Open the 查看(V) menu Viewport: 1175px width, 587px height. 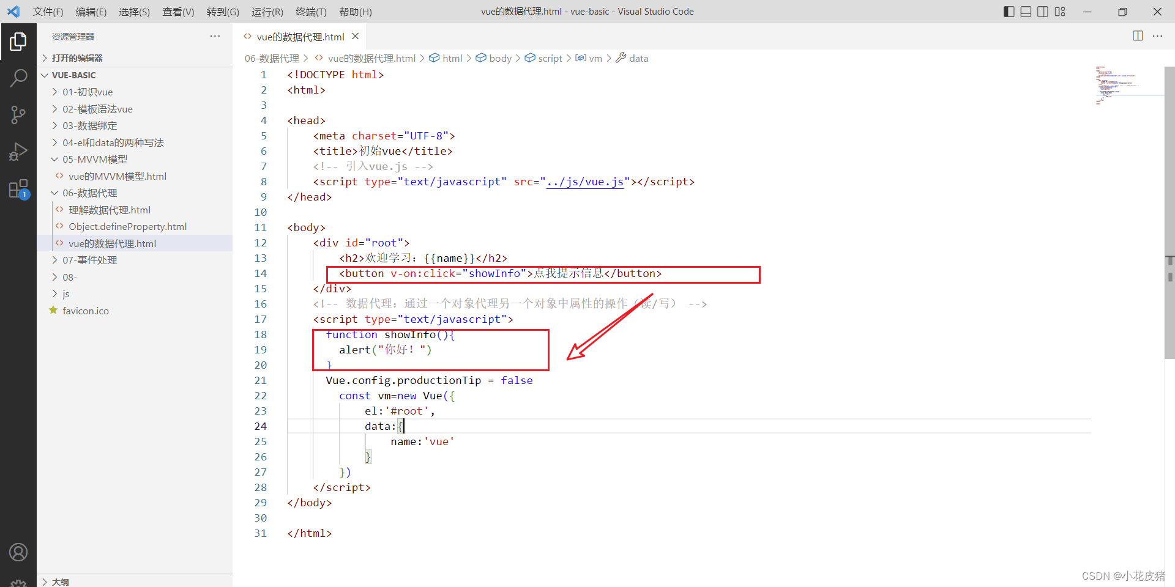[x=178, y=12]
